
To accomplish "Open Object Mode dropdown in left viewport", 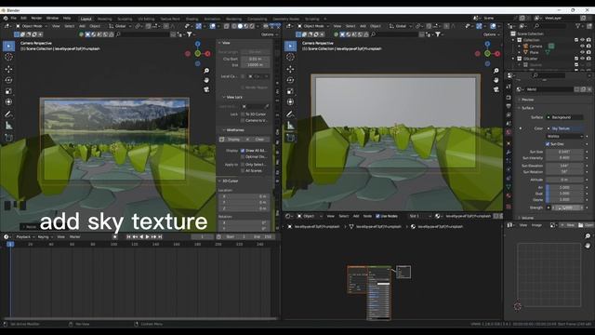I will 32,26.
